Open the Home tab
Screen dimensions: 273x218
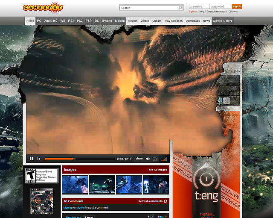tap(30, 21)
